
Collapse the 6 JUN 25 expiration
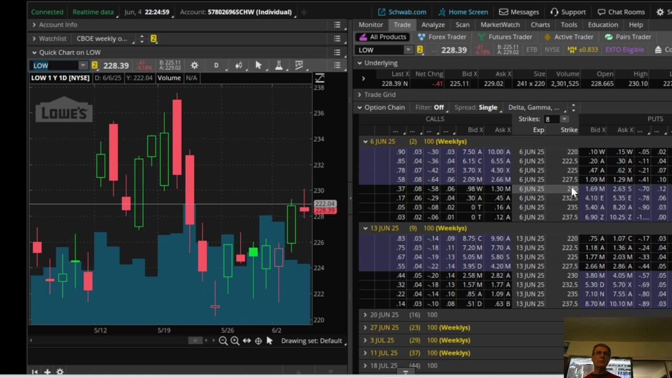point(365,141)
